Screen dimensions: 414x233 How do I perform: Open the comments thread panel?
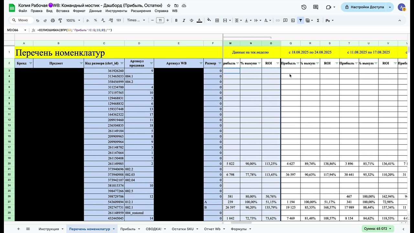click(316, 7)
